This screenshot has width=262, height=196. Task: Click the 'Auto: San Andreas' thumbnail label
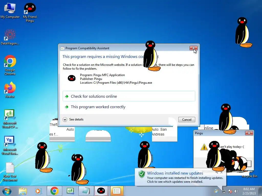click(x=159, y=132)
